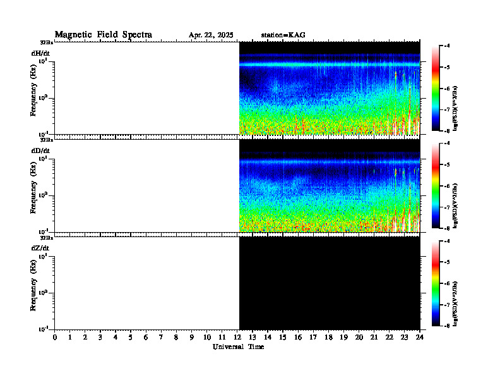Click the "Magnetic Field Spectra" title
The height and width of the screenshot is (387, 500).
[x=104, y=35]
